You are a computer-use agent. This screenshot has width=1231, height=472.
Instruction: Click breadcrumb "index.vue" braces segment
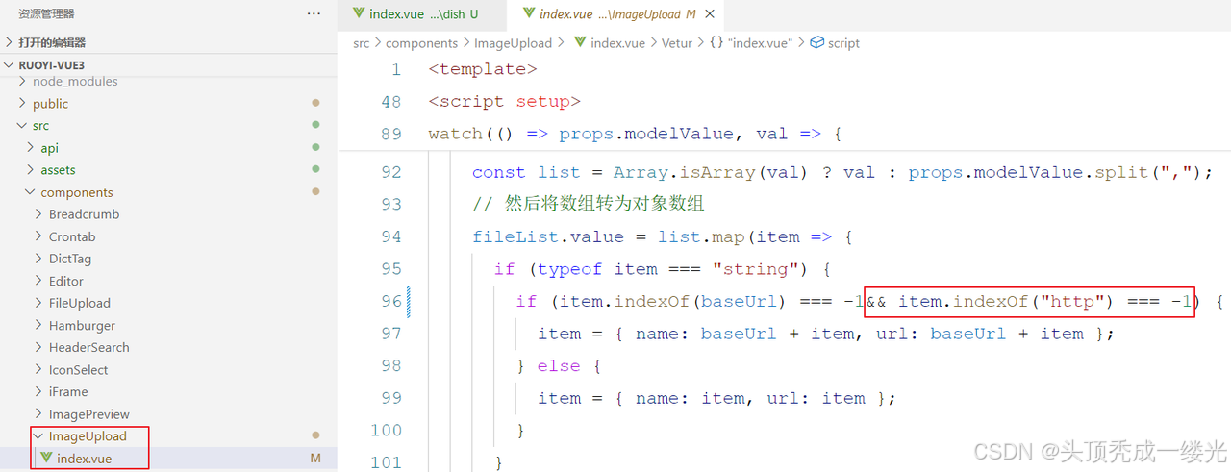(x=751, y=43)
